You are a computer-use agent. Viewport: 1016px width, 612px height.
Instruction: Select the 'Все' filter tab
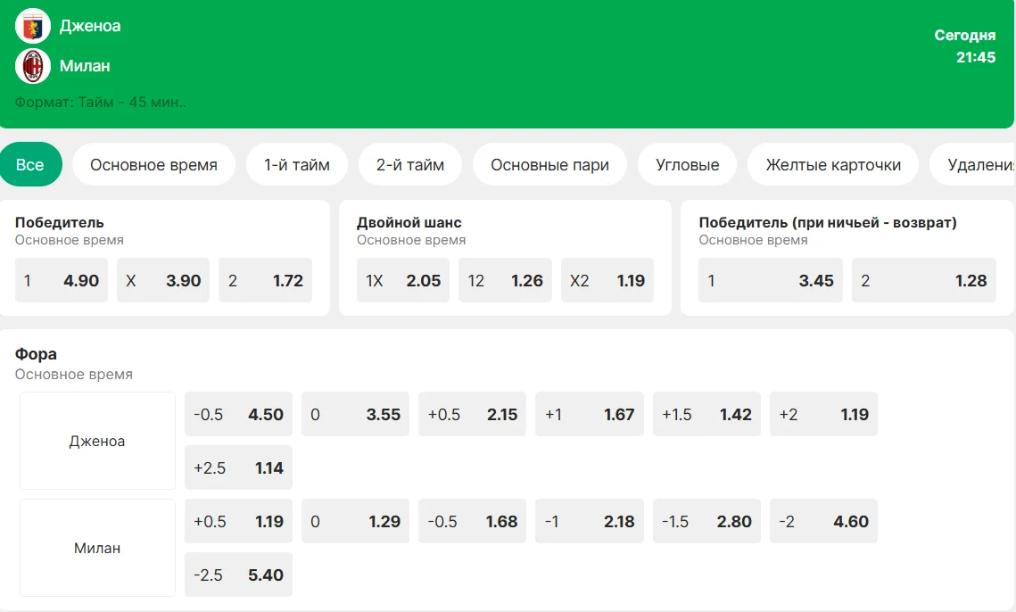point(30,165)
